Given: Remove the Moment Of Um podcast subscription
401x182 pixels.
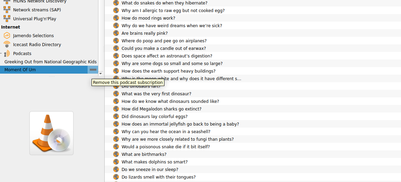Looking at the screenshot, I should pyautogui.click(x=93, y=69).
